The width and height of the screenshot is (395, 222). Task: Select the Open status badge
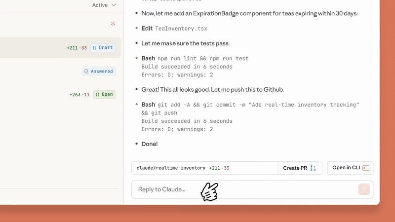point(104,94)
